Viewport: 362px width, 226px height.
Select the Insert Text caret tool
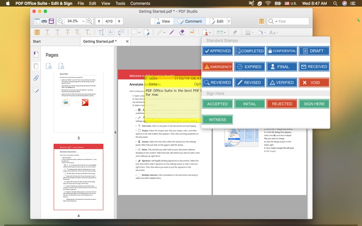pos(88,32)
